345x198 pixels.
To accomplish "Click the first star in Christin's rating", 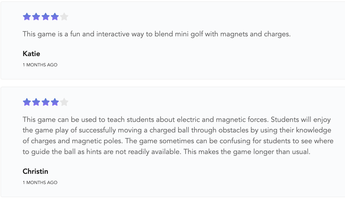I will coord(27,102).
